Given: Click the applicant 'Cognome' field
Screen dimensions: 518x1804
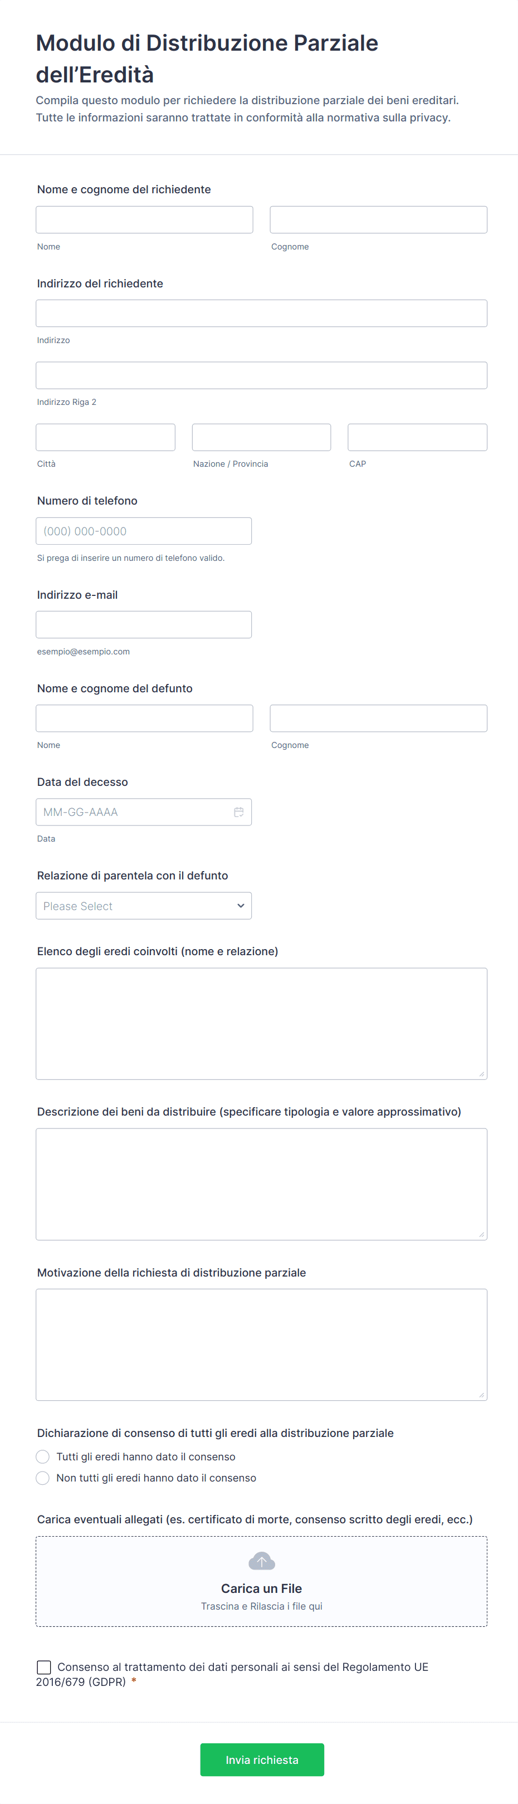Looking at the screenshot, I should pos(378,219).
